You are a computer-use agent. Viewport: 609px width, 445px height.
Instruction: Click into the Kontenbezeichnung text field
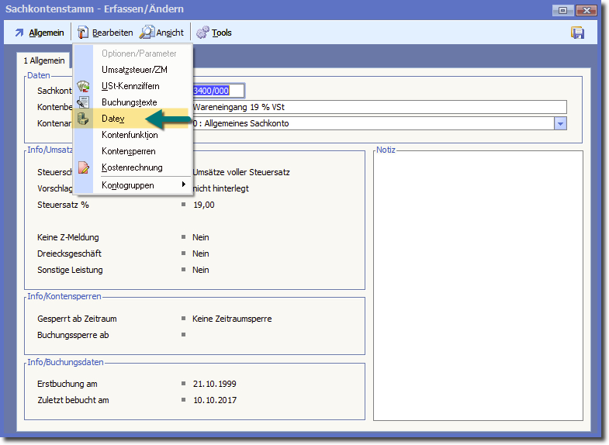379,107
